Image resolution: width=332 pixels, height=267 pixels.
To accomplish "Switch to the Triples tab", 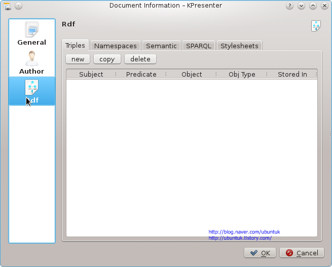I will pyautogui.click(x=75, y=45).
